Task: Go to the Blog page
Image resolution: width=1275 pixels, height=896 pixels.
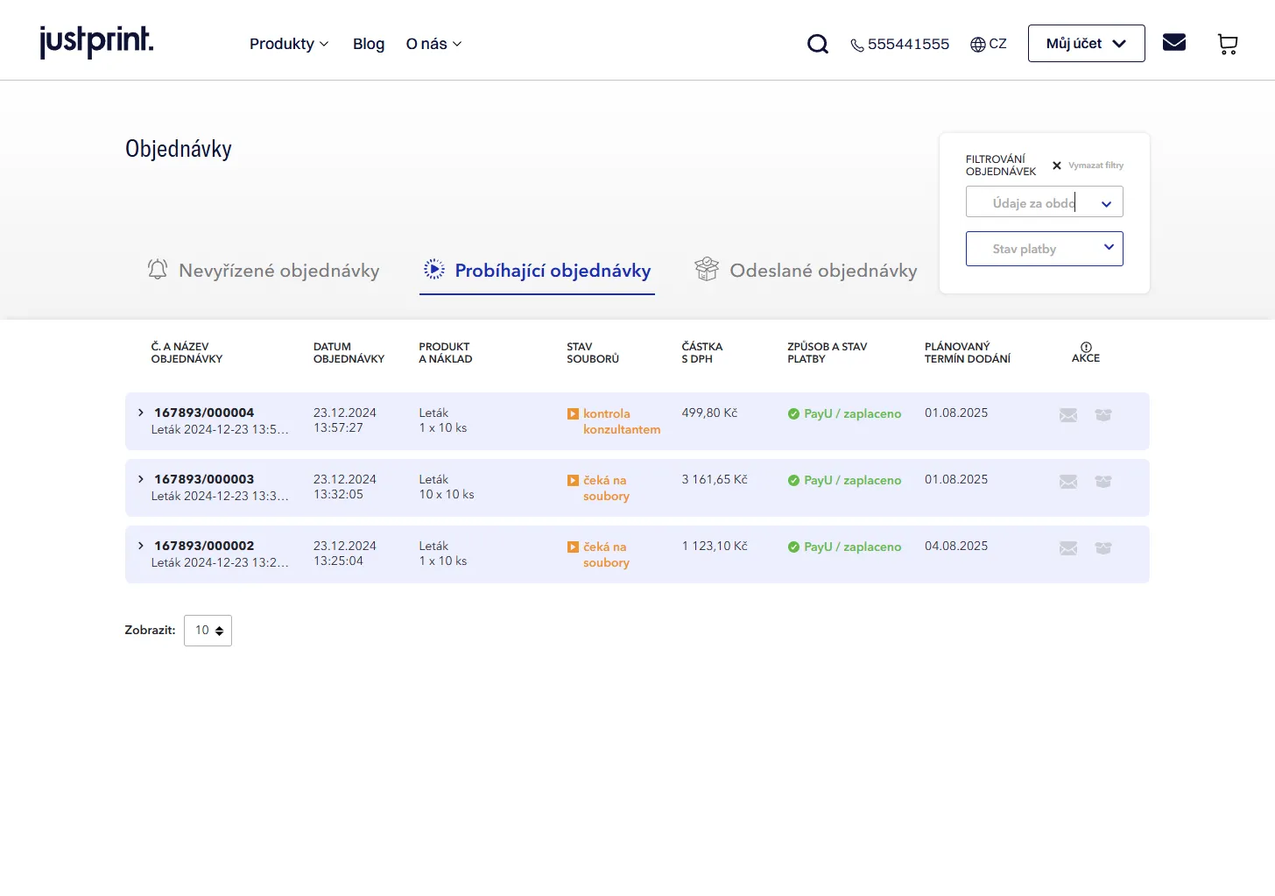Action: pyautogui.click(x=369, y=44)
